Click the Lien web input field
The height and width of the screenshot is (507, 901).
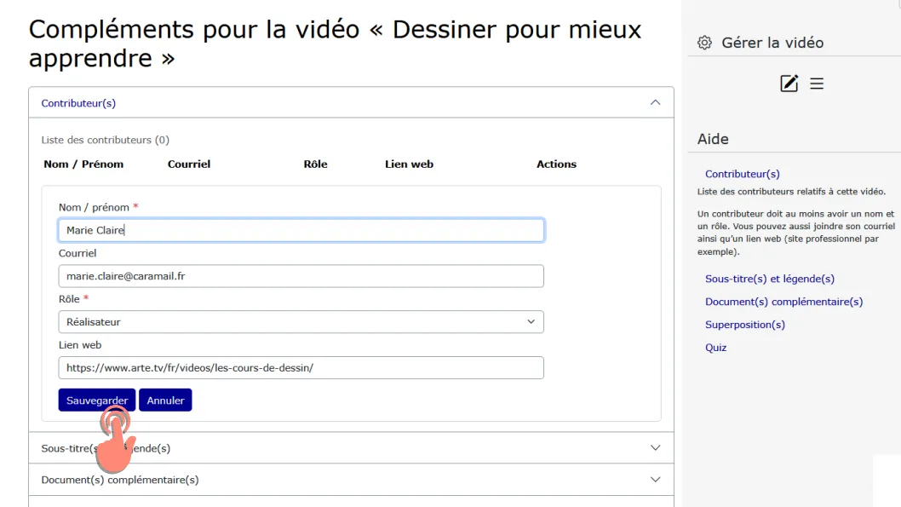point(301,368)
